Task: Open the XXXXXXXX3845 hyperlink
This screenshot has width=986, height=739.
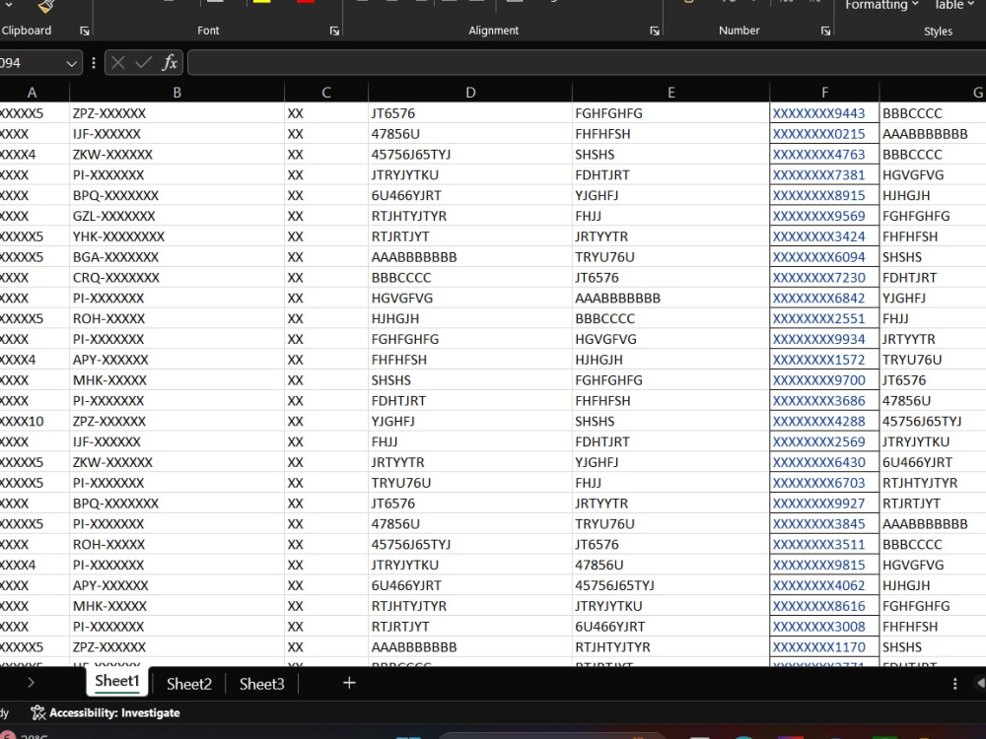Action: click(818, 523)
